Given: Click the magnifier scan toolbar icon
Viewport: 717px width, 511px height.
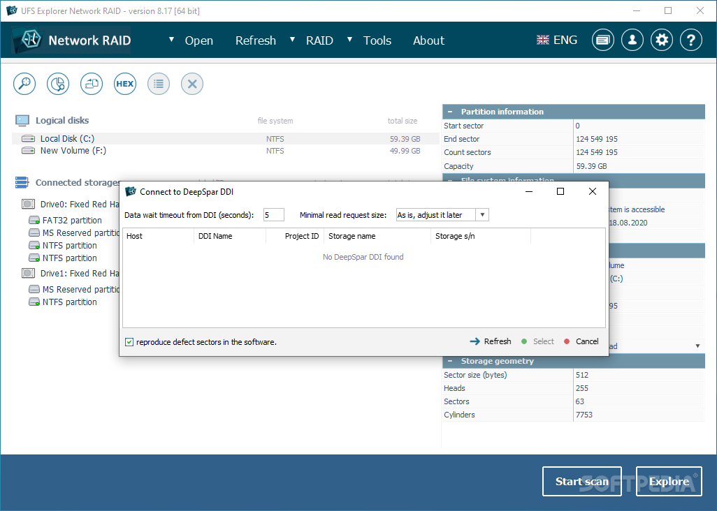Looking at the screenshot, I should coord(24,84).
